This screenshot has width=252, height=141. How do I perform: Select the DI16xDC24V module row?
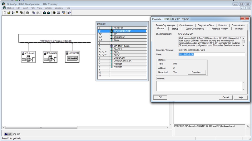122,58
